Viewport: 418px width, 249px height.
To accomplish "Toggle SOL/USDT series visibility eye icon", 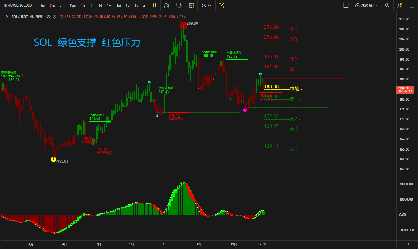I will point(48,17).
